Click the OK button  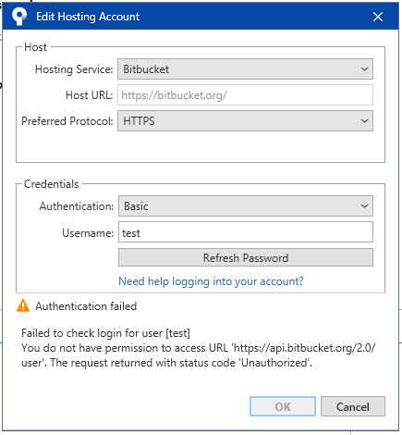(283, 406)
